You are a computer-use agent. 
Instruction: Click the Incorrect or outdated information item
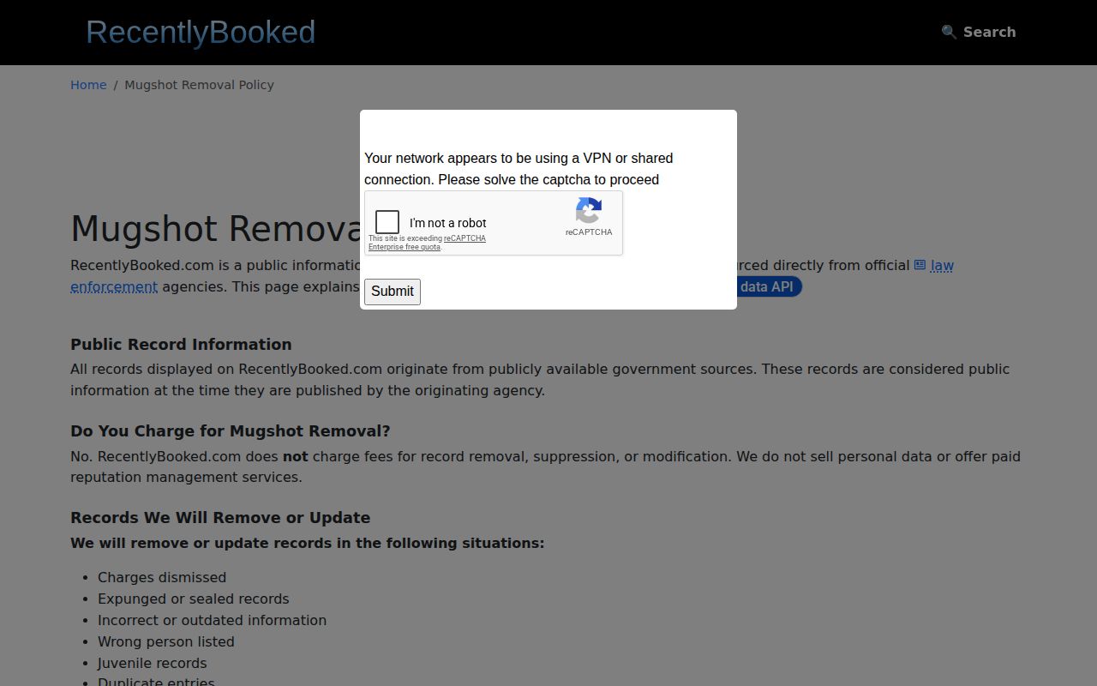click(212, 620)
